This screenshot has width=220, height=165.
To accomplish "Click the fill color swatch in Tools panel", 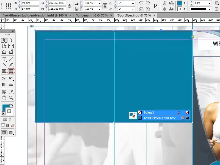I will pyautogui.click(x=5, y=108).
